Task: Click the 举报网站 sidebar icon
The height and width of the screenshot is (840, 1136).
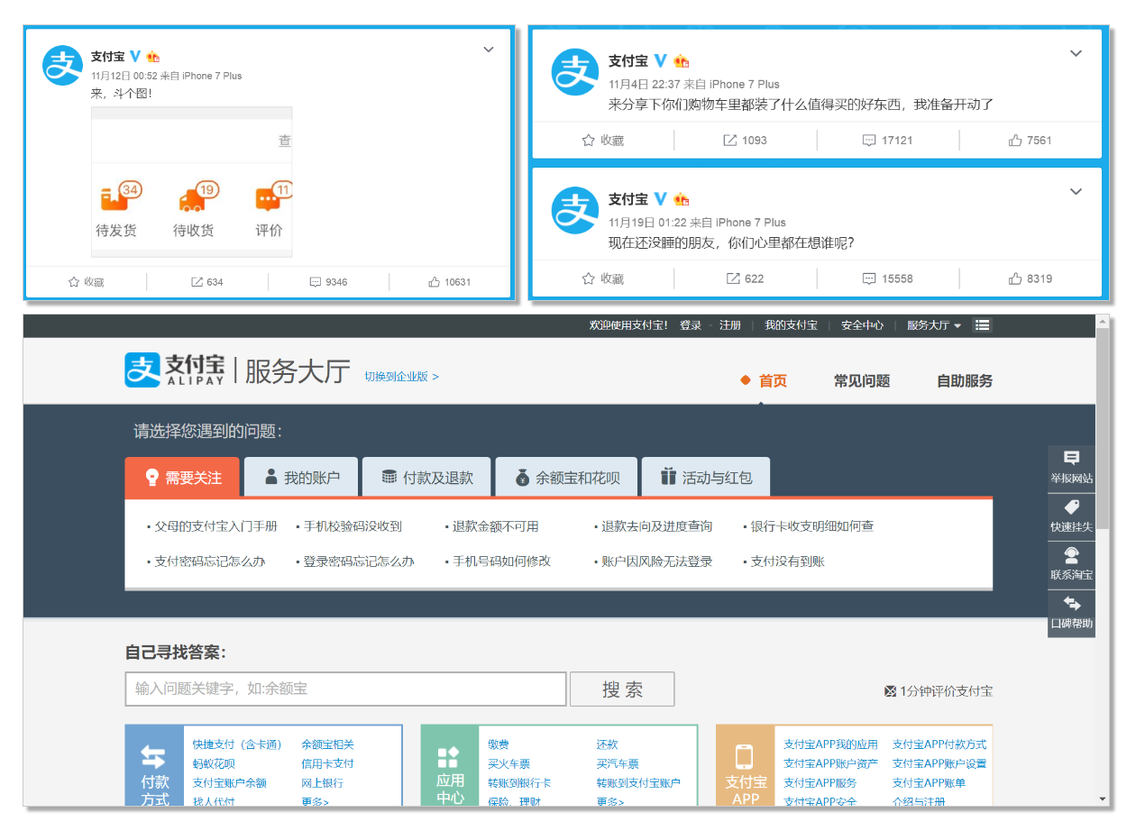Action: click(x=1071, y=469)
